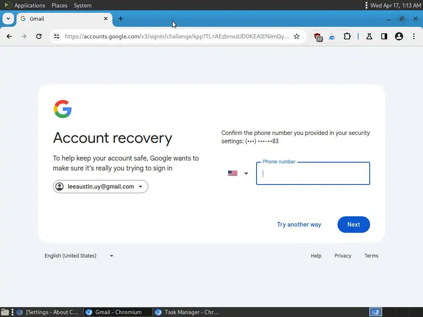Open a new browser tab
This screenshot has height=317, width=423.
(121, 19)
